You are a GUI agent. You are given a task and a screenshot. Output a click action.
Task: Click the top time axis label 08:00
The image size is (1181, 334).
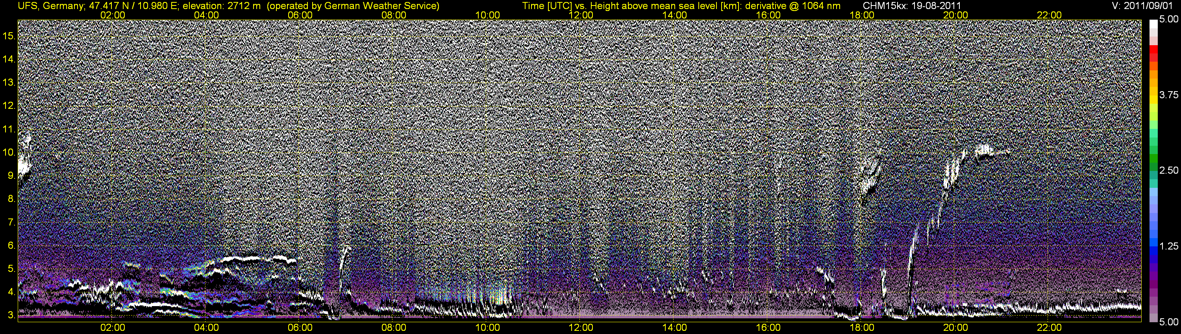394,15
